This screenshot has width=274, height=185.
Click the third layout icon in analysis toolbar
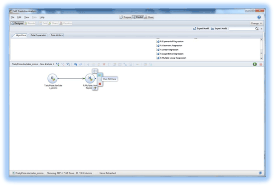(x=68, y=64)
